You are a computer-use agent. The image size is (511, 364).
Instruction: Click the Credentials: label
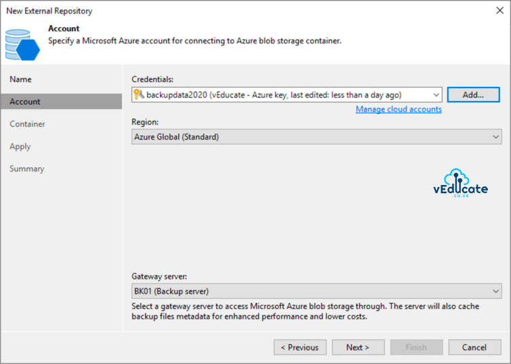[152, 79]
